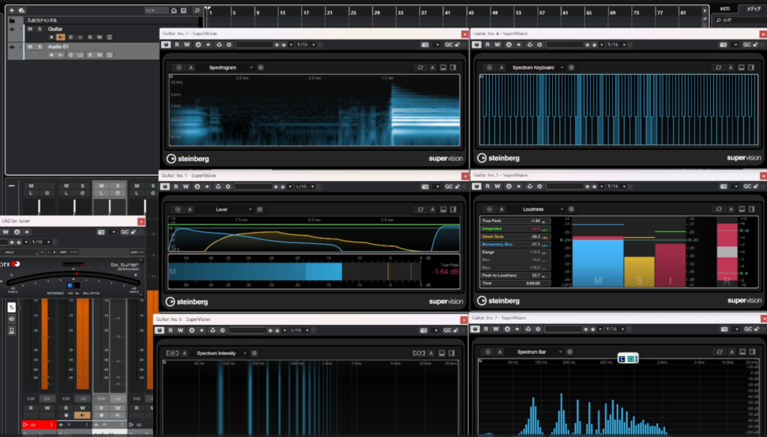767x437 pixels.
Task: Reset the Spectrogram module values
Action: (x=420, y=67)
